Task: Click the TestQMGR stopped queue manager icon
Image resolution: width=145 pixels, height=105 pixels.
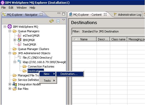Action: [19, 45]
